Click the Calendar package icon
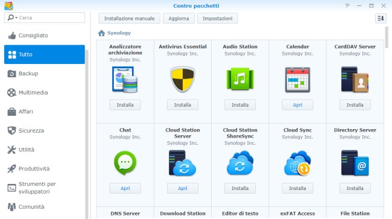392x219 pixels. coord(297,80)
